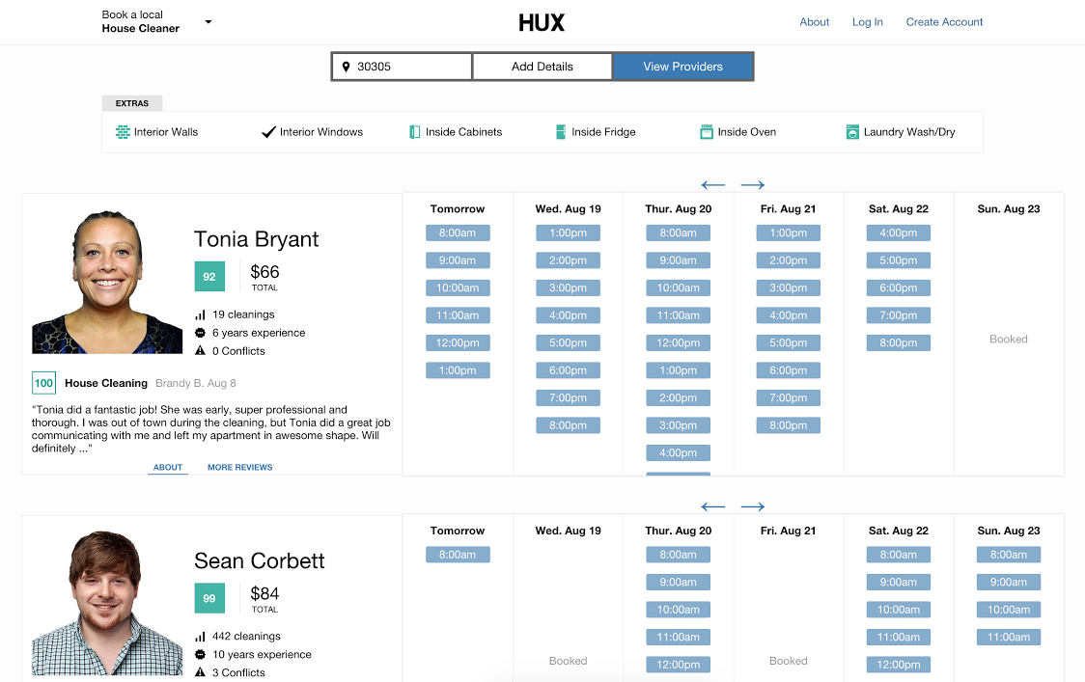This screenshot has height=682, width=1085.
Task: Click the Laundry Wash/Dry washer icon
Action: (x=852, y=132)
